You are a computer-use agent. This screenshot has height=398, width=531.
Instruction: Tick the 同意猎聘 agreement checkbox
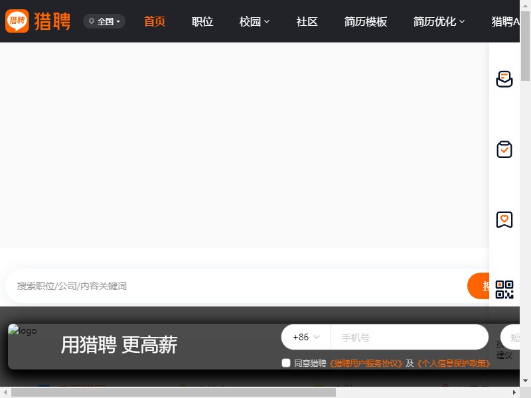point(286,363)
